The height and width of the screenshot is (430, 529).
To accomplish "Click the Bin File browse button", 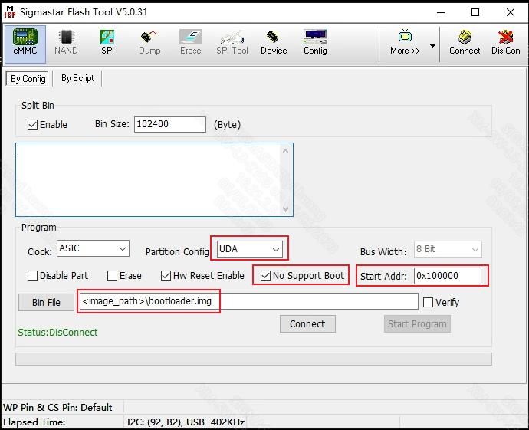I will 46,302.
